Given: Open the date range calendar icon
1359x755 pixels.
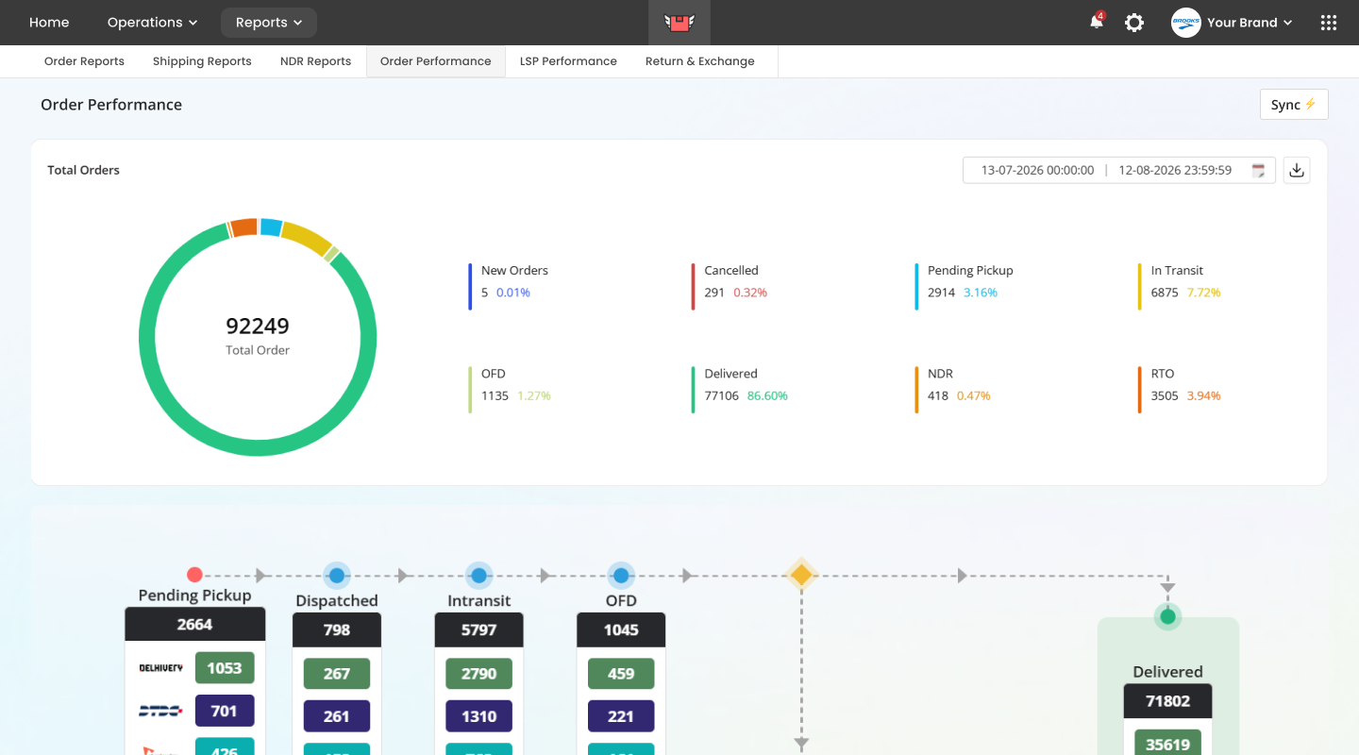Looking at the screenshot, I should [x=1258, y=171].
